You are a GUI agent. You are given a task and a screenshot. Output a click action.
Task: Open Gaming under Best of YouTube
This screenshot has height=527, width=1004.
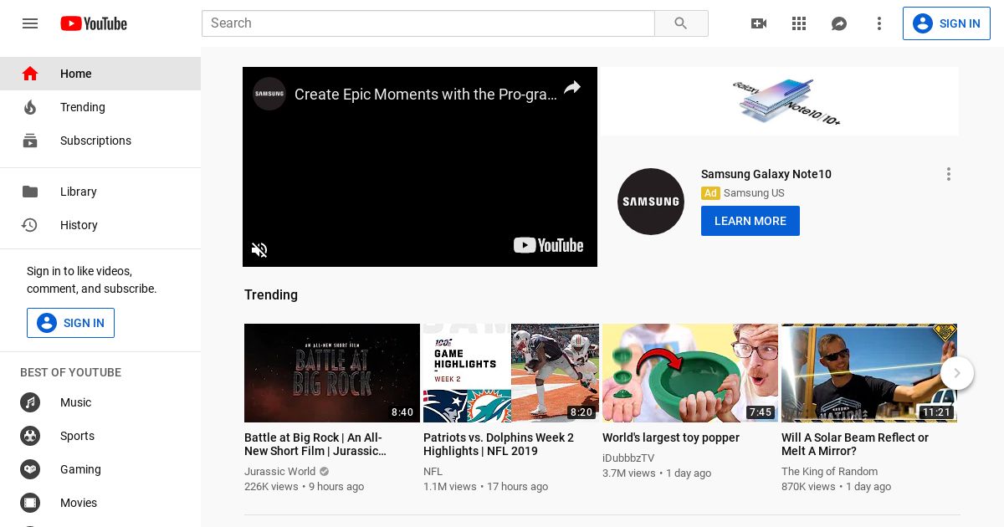(x=100, y=469)
